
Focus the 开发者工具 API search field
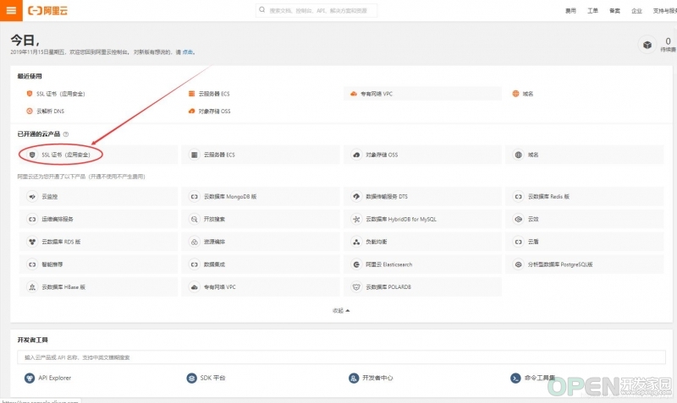[x=341, y=357]
